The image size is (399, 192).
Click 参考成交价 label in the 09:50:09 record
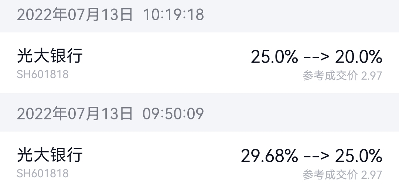click(330, 174)
